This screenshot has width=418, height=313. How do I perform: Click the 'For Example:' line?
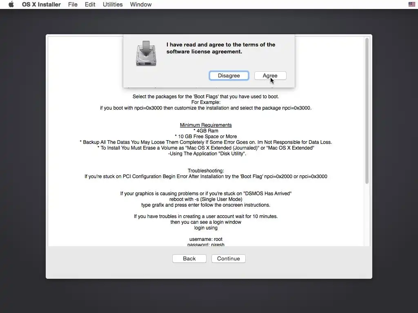206,102
